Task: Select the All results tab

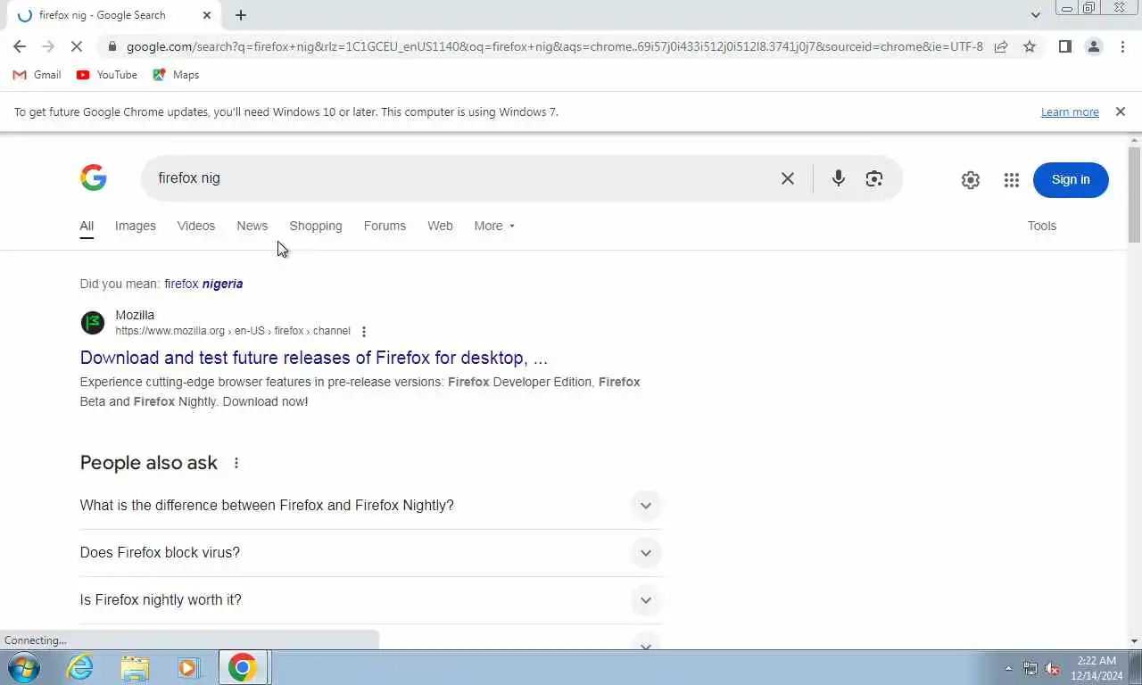Action: point(87,226)
